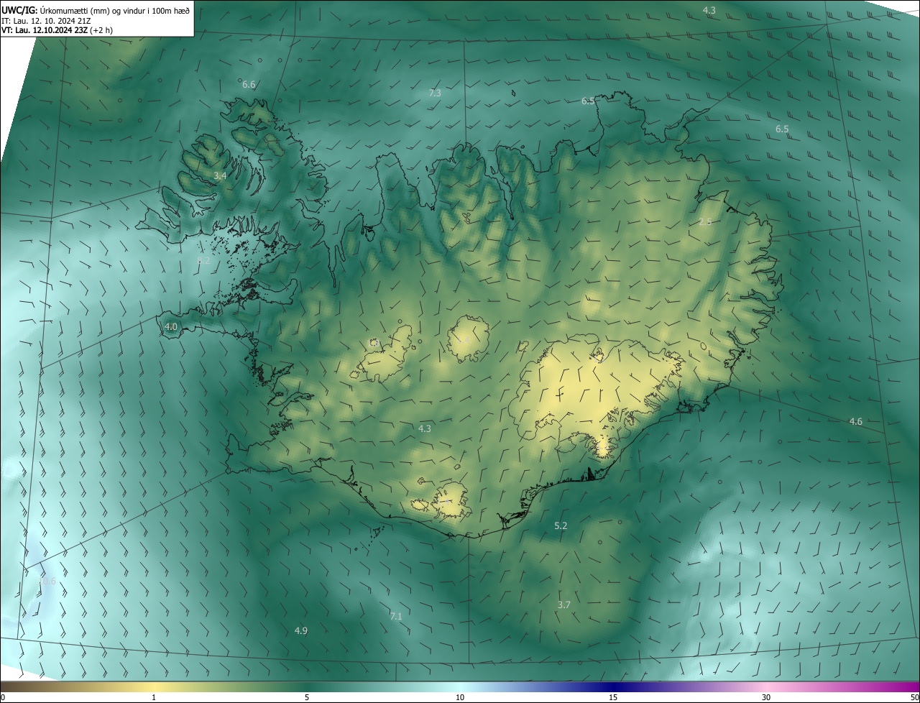The width and height of the screenshot is (920, 703).
Task: Click the 4.3 value at the map's upper edge
Action: point(709,10)
